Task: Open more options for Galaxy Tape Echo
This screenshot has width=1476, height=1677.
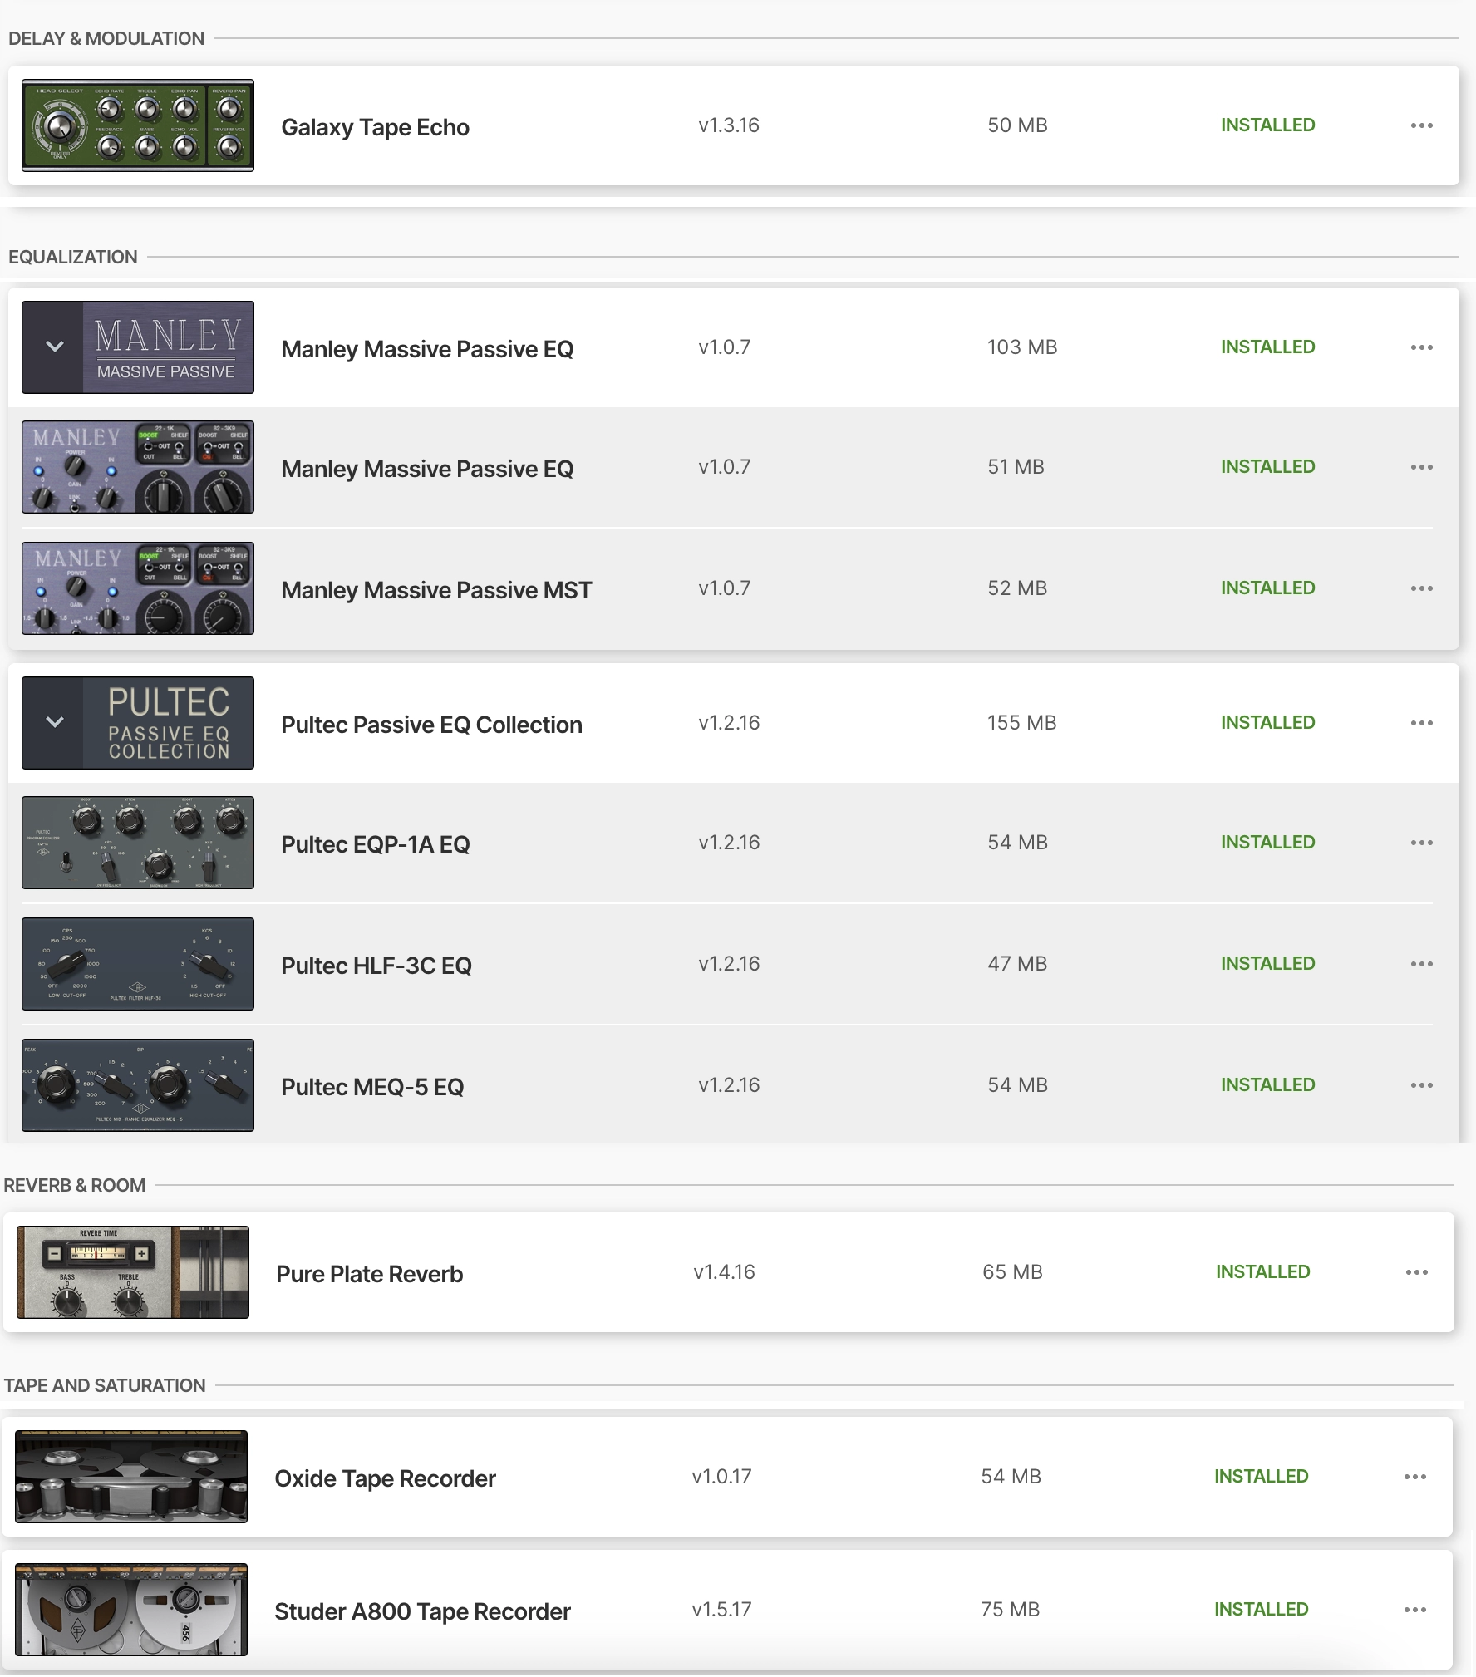Action: tap(1421, 125)
